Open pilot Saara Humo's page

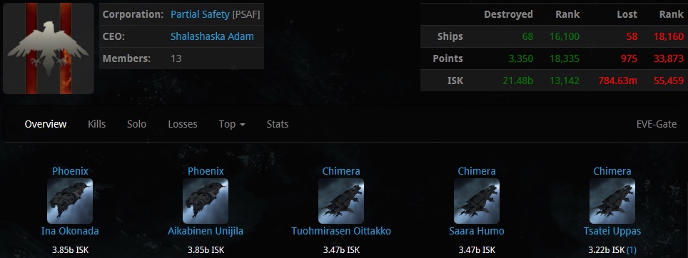[477, 232]
